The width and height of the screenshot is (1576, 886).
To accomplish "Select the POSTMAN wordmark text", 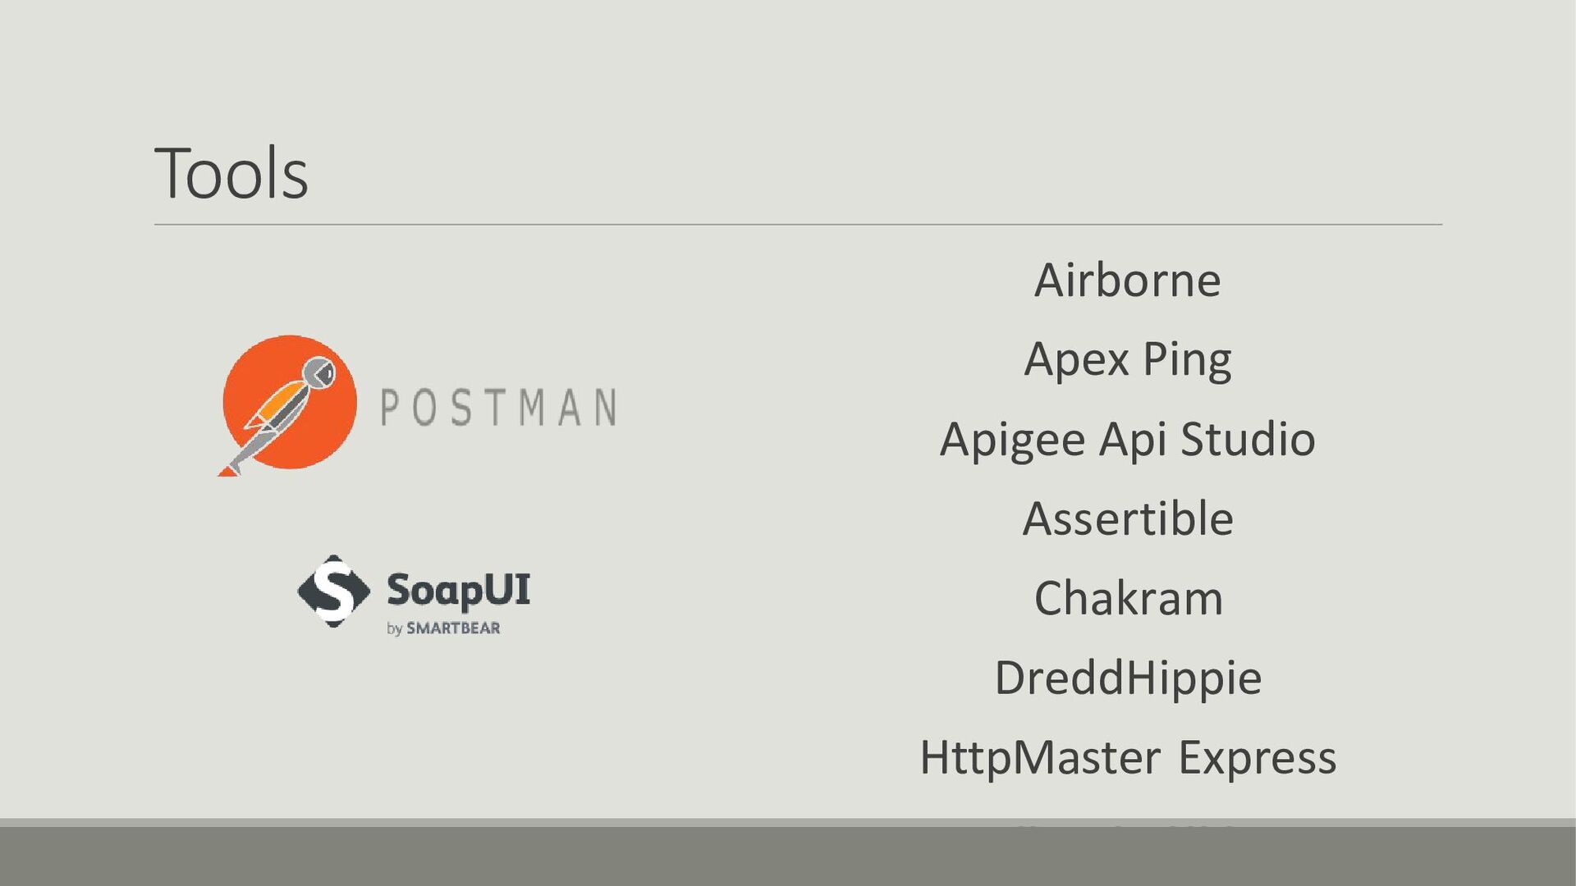I will coord(498,407).
